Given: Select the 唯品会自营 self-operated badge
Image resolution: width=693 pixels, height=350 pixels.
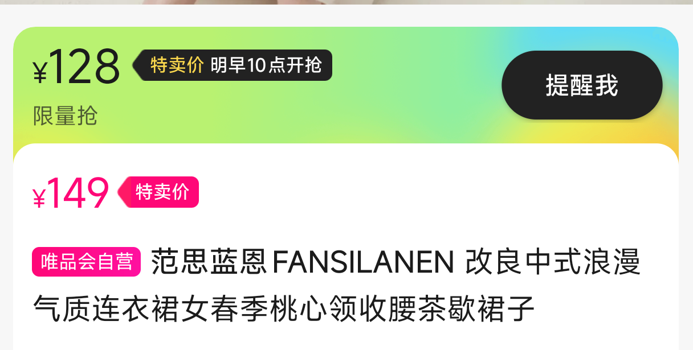Looking at the screenshot, I should [x=86, y=262].
